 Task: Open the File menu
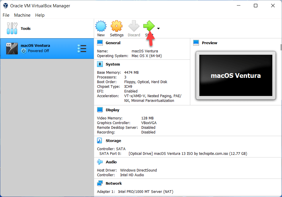point(6,15)
